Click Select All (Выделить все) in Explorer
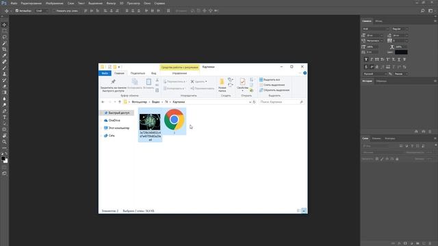The image size is (438, 246). click(x=270, y=80)
